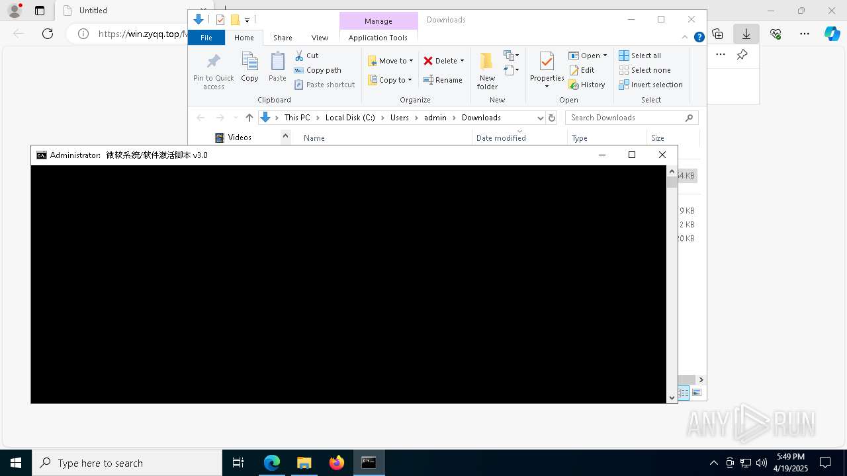The width and height of the screenshot is (847, 476).
Task: Click Edit in Open group
Action: (x=582, y=70)
